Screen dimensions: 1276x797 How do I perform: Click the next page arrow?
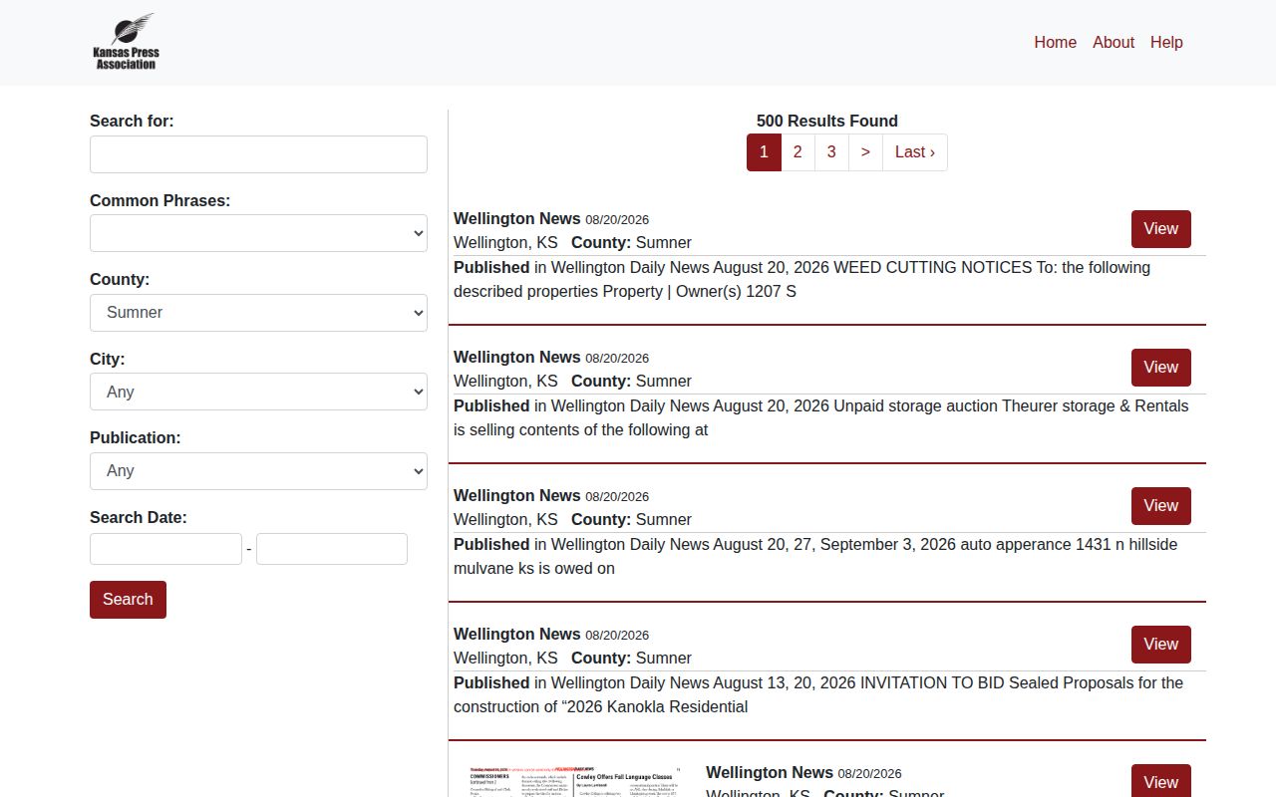pos(865,152)
